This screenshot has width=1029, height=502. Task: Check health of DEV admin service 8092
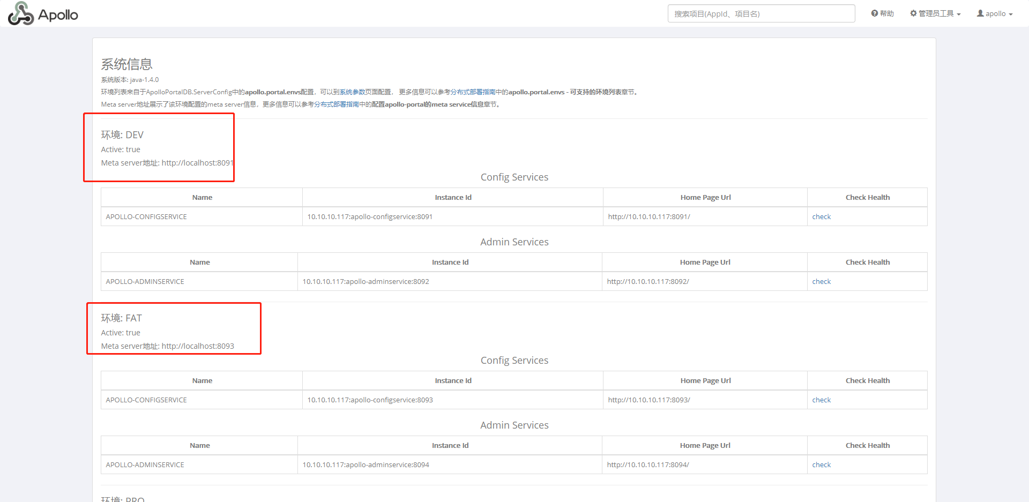(821, 281)
